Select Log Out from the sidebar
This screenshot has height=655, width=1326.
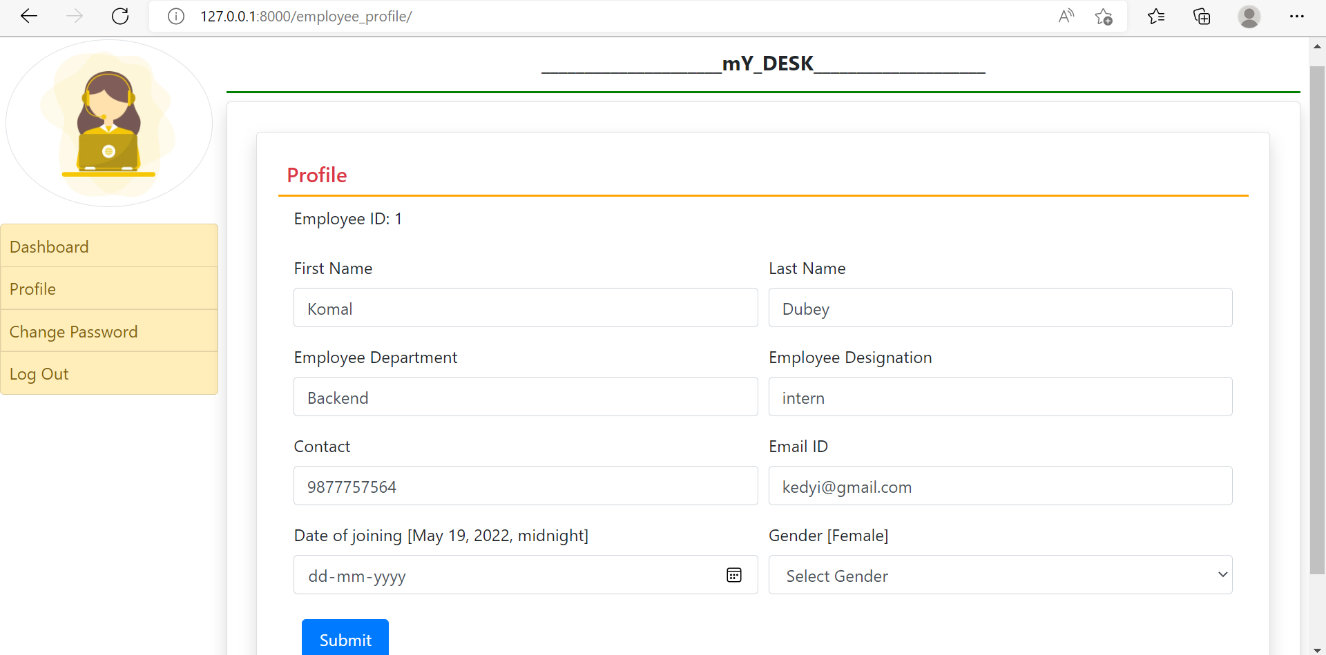coord(39,373)
